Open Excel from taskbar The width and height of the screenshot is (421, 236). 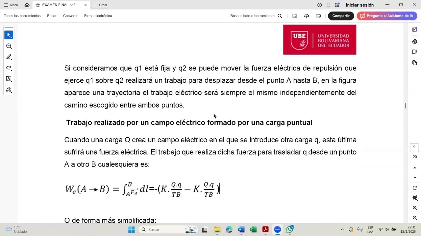[x=253, y=229]
